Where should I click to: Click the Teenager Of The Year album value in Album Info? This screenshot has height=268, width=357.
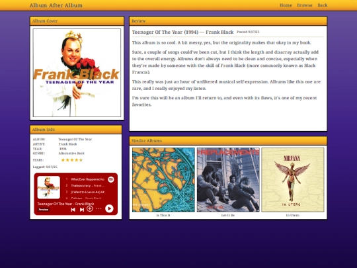pyautogui.click(x=75, y=139)
